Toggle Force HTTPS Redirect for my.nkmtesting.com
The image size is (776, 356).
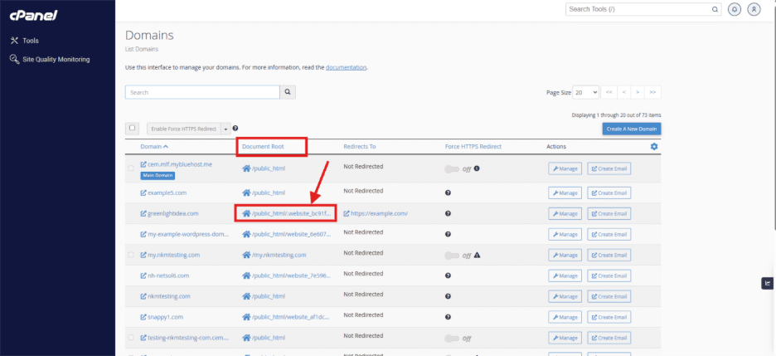pos(453,255)
